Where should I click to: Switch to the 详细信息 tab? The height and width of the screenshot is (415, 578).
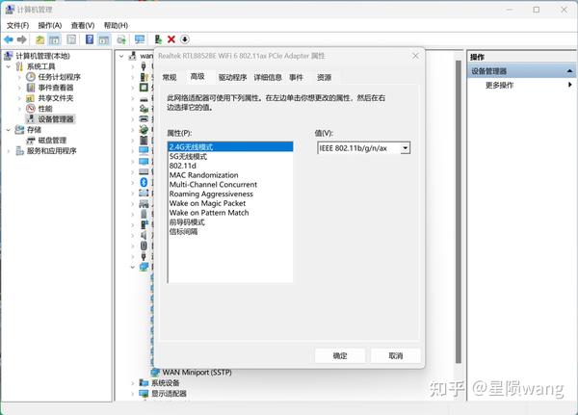pos(268,77)
